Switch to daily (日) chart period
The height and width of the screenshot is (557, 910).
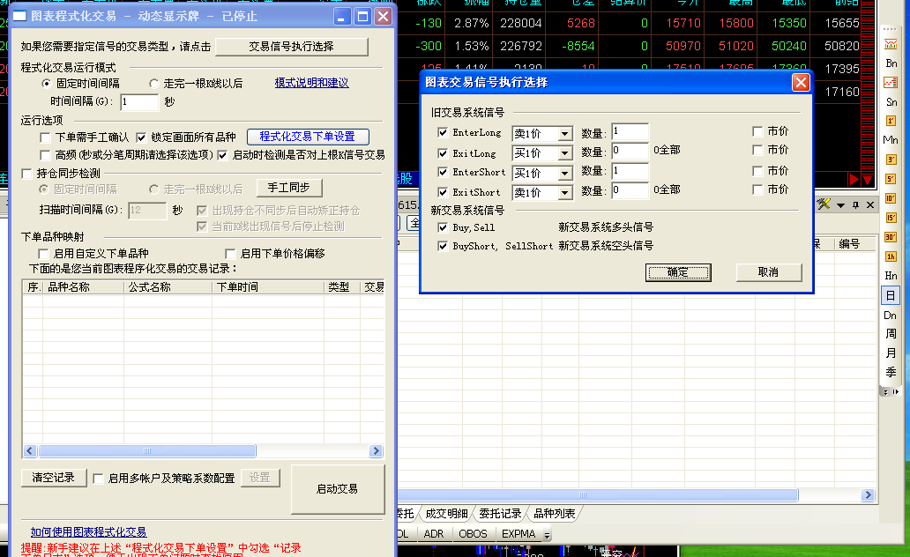coord(891,295)
